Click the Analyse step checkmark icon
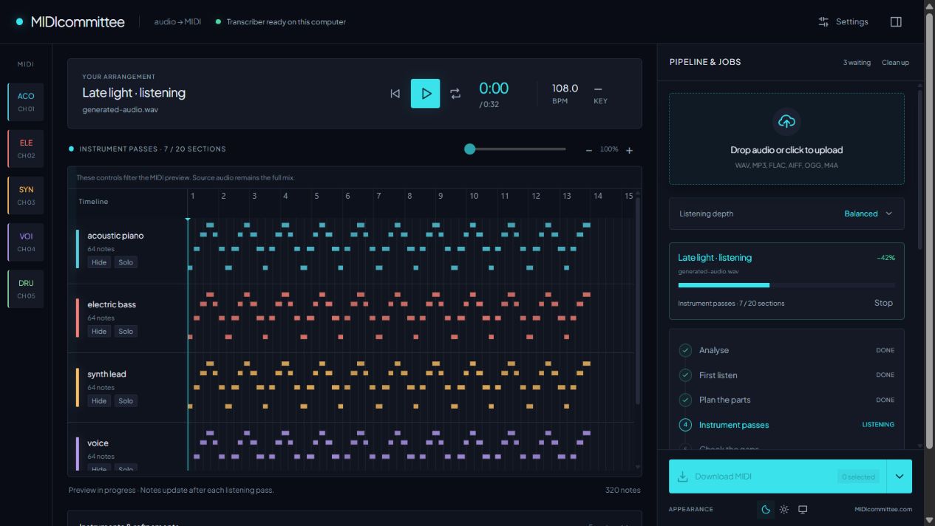935x526 pixels. click(685, 350)
